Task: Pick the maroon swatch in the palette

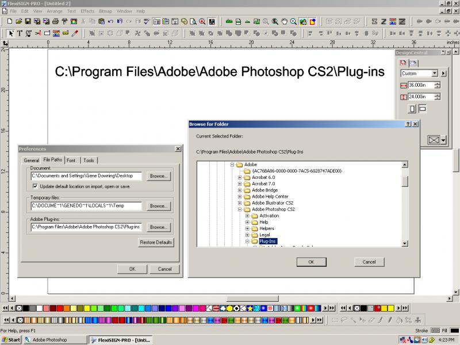Action: 53,308
